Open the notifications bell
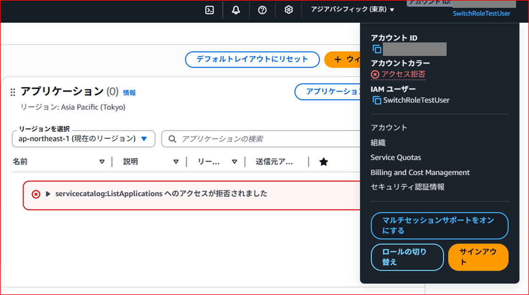529x295 pixels. 235,9
